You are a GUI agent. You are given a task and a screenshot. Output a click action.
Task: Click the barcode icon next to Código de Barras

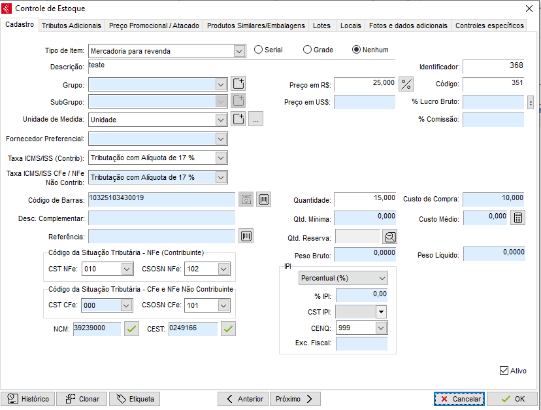tap(264, 199)
